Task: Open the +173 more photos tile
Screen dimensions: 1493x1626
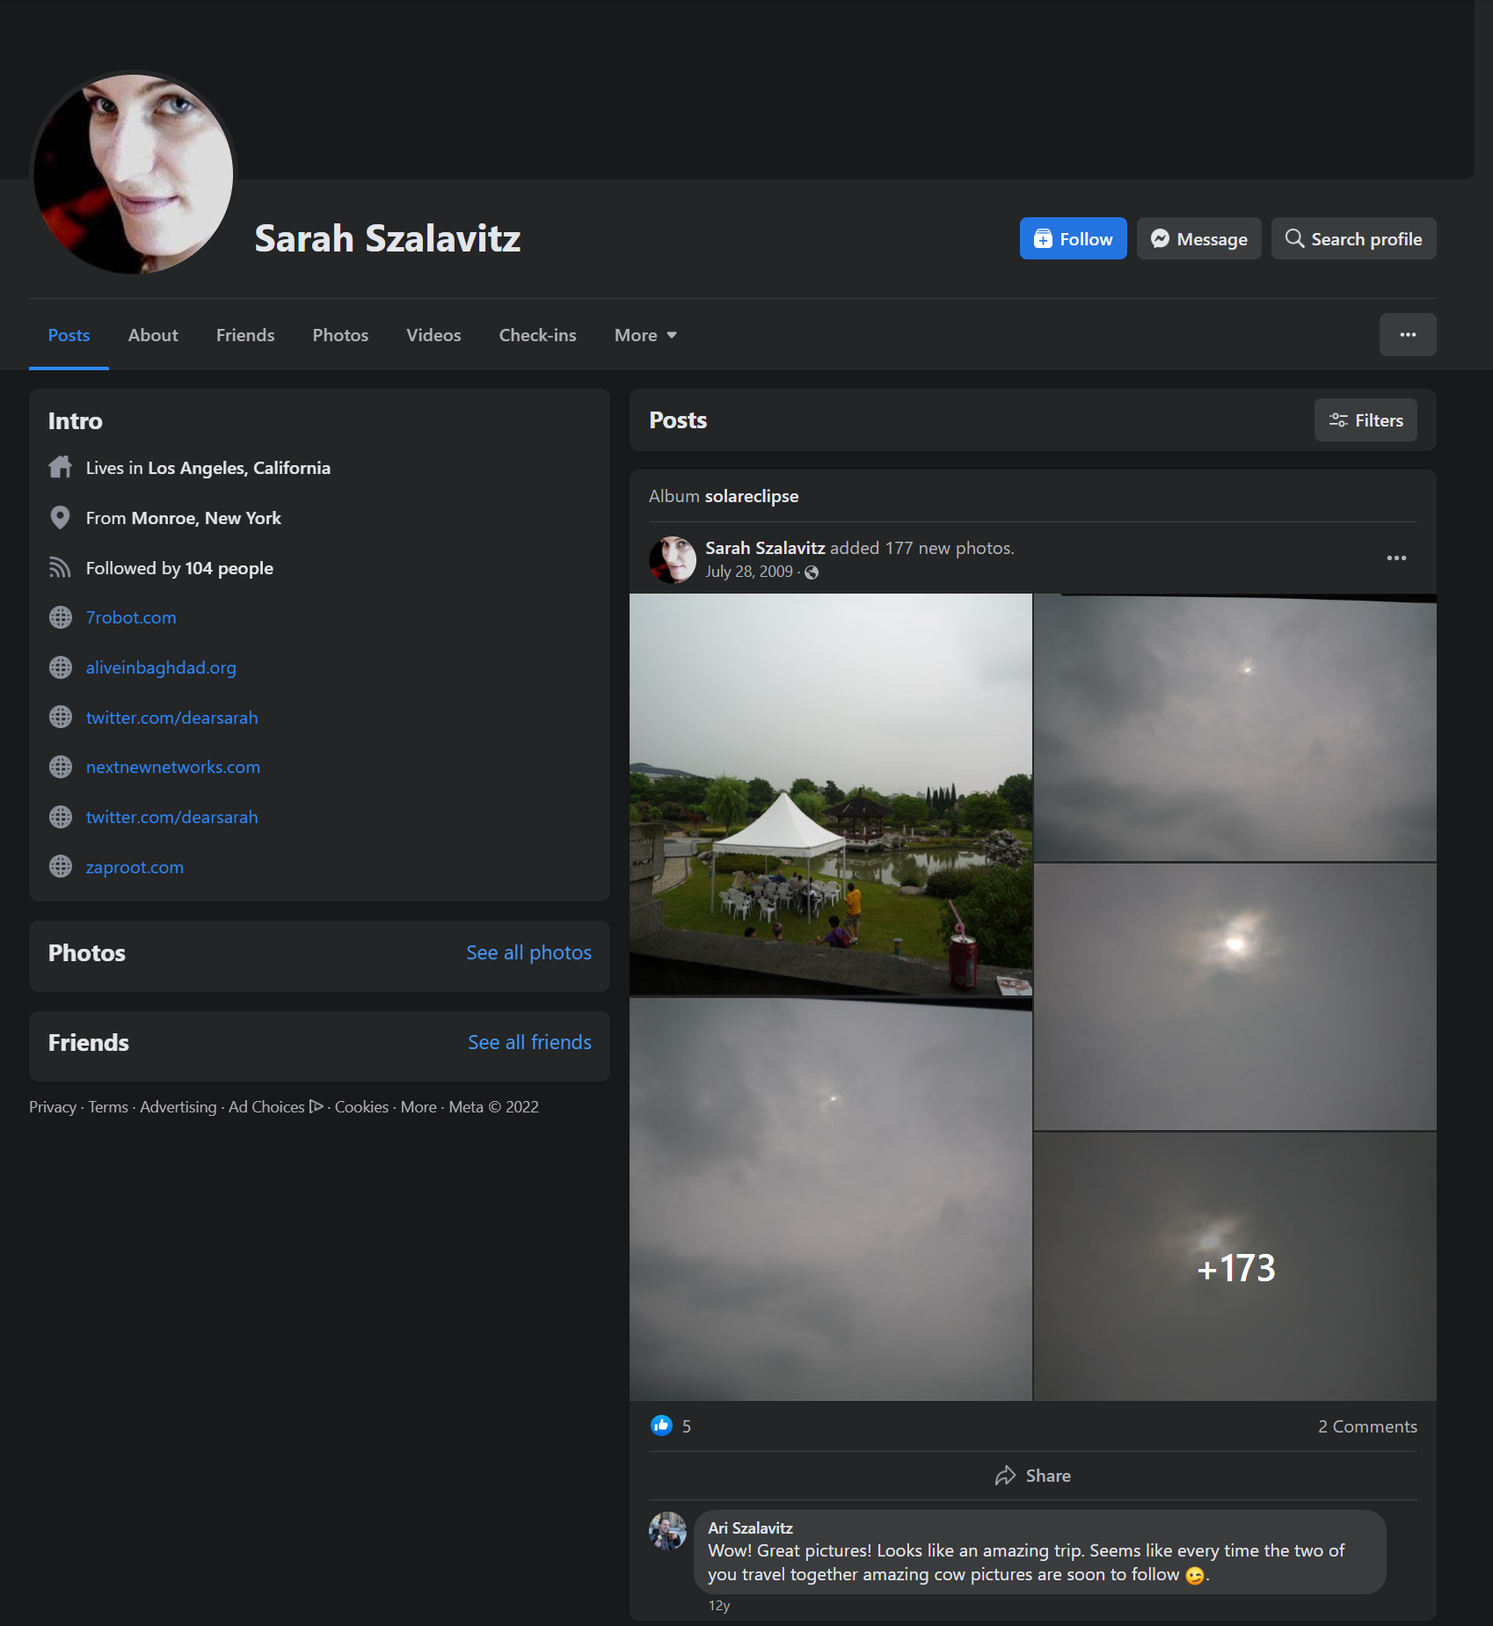Action: (x=1234, y=1266)
